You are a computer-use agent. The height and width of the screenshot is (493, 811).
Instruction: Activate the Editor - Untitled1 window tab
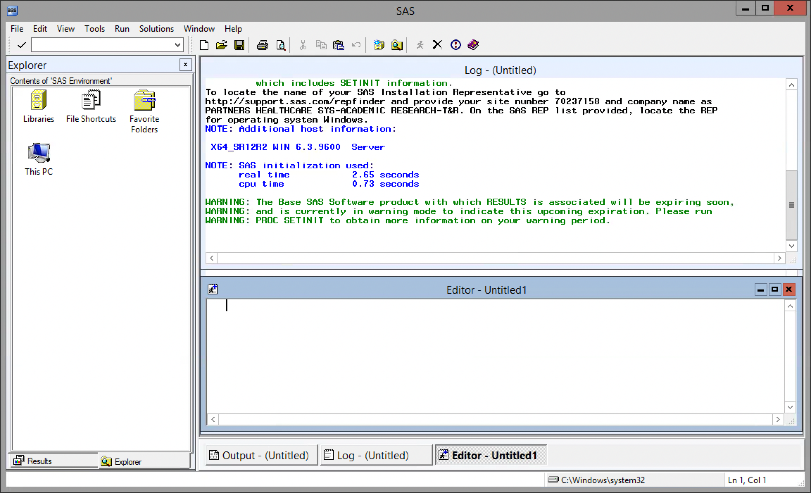(x=491, y=455)
